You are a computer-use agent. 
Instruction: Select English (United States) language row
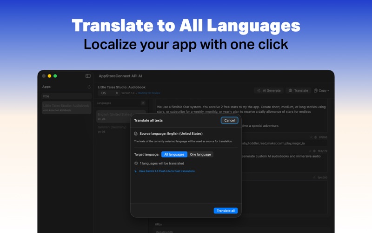coord(121,116)
